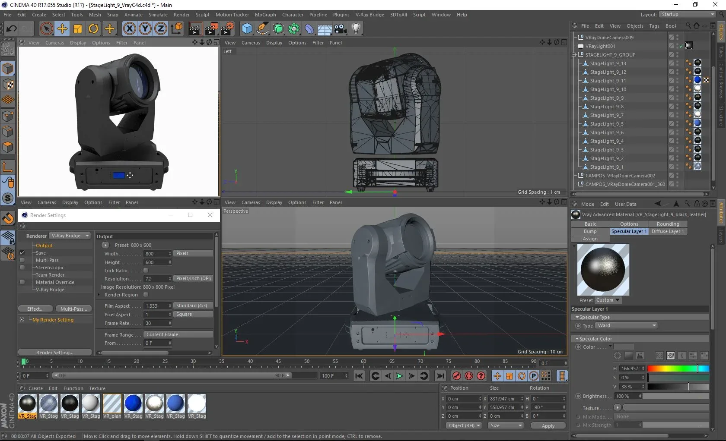The height and width of the screenshot is (441, 726).
Task: Open the material Preset Custom dropdown
Action: coord(608,300)
